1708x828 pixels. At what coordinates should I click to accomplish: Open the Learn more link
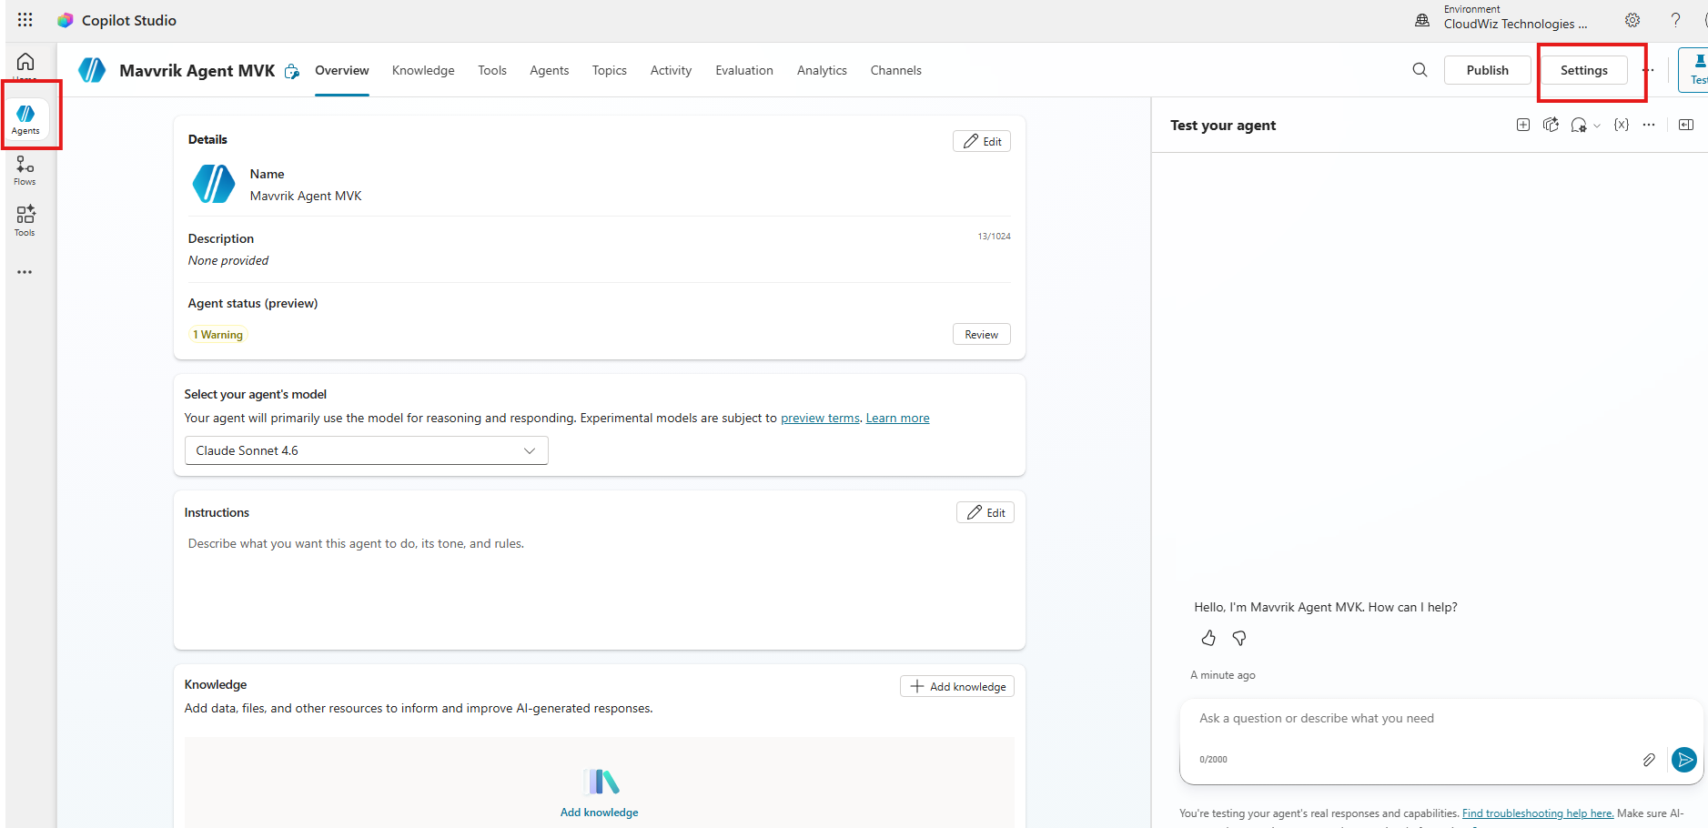pos(898,418)
